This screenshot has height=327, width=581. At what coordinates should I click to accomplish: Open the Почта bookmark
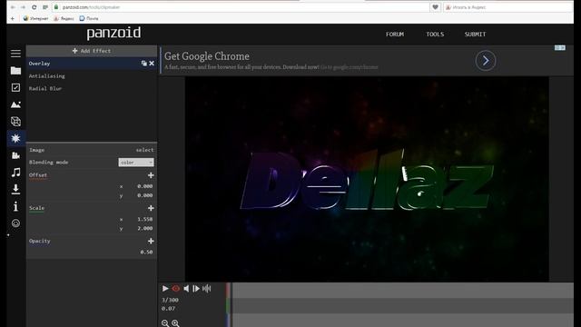pyautogui.click(x=89, y=18)
